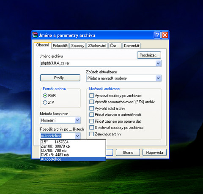Screen dimensions: 203x194
Task: Open the Komentář tab
Action: coord(132,46)
